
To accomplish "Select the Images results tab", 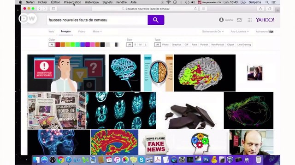I will click(x=66, y=32).
